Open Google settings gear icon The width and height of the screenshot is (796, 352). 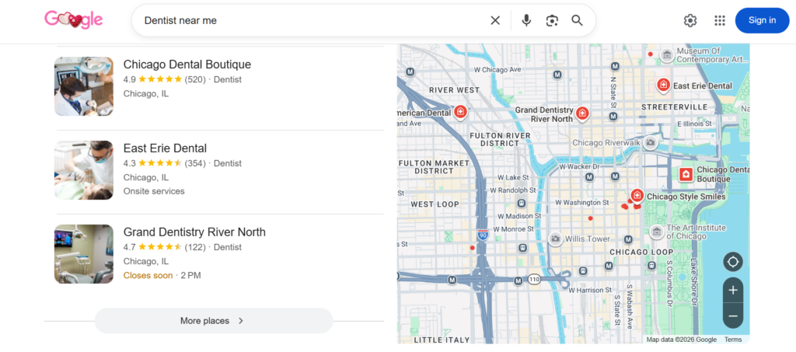(690, 20)
